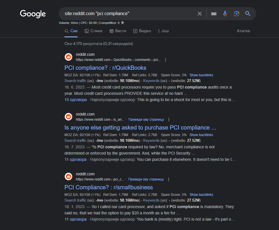Open reddit favicon of QuickBooks result
The width and height of the screenshot is (279, 230).
pyautogui.click(x=68, y=57)
